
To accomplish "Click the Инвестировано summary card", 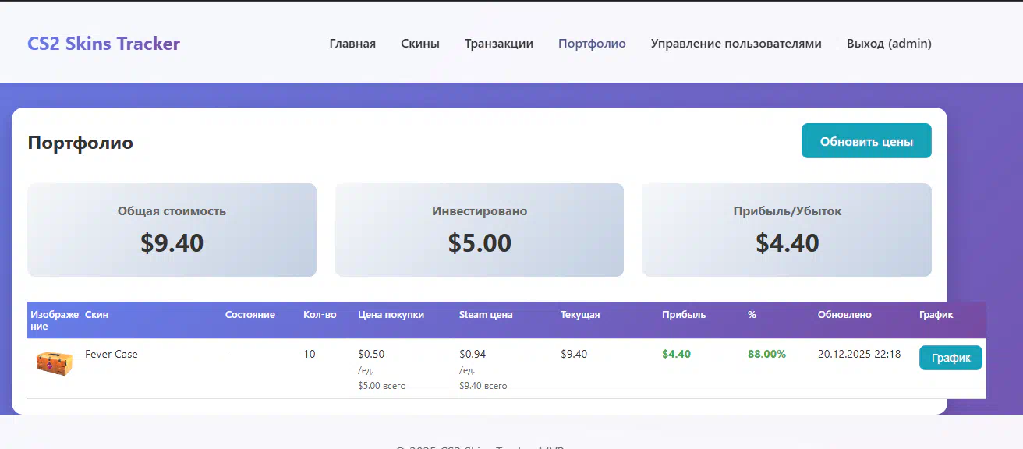I will pos(480,230).
